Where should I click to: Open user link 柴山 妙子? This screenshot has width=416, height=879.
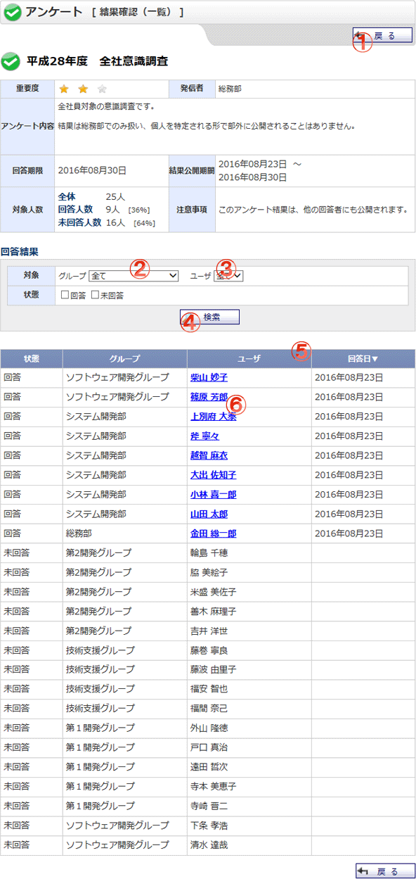[x=209, y=378]
